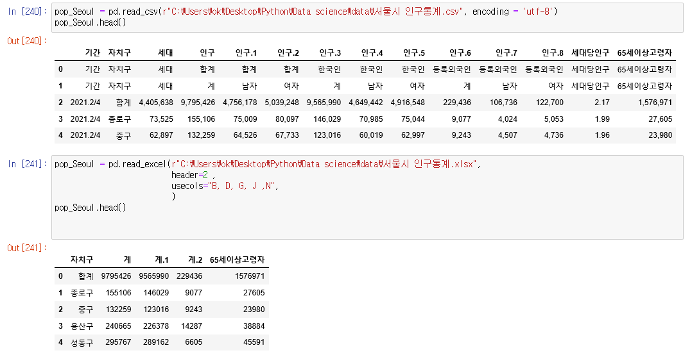Click the 70,985 cell
Viewport: 692px width, 355px height.
371,119
